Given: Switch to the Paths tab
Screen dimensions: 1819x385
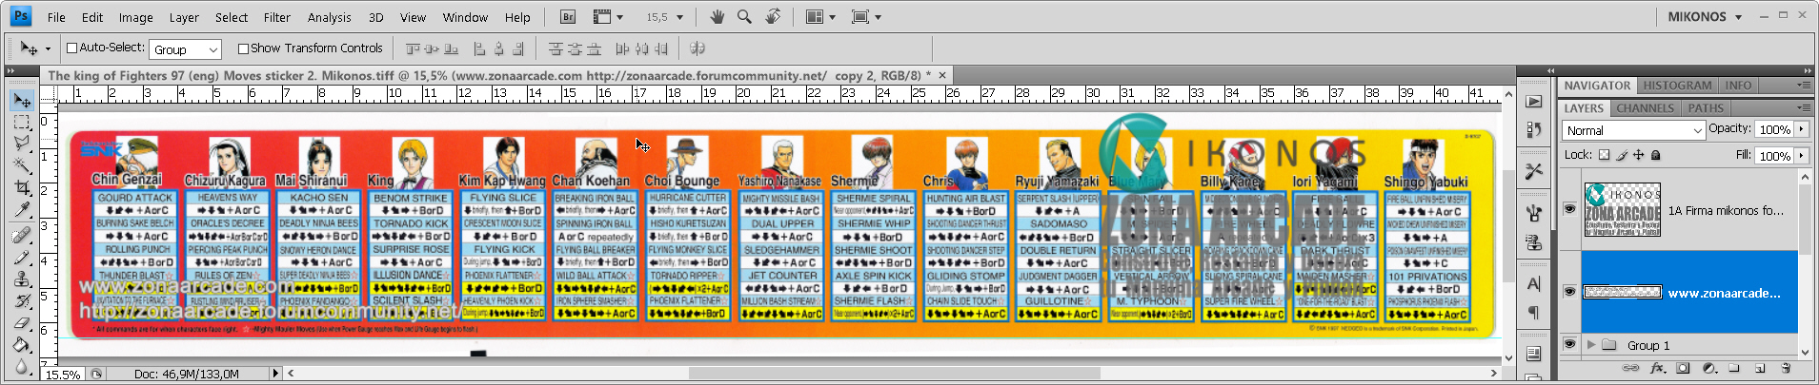Looking at the screenshot, I should point(1706,108).
